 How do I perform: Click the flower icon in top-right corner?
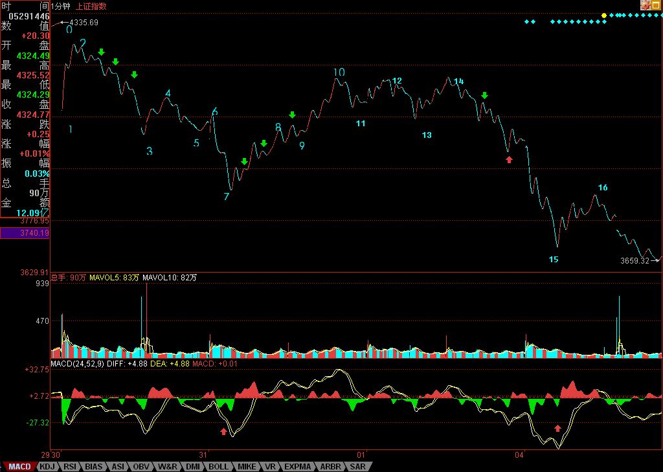pos(645,5)
